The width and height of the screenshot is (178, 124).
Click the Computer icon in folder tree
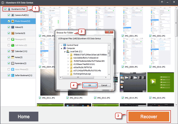(x=64, y=48)
